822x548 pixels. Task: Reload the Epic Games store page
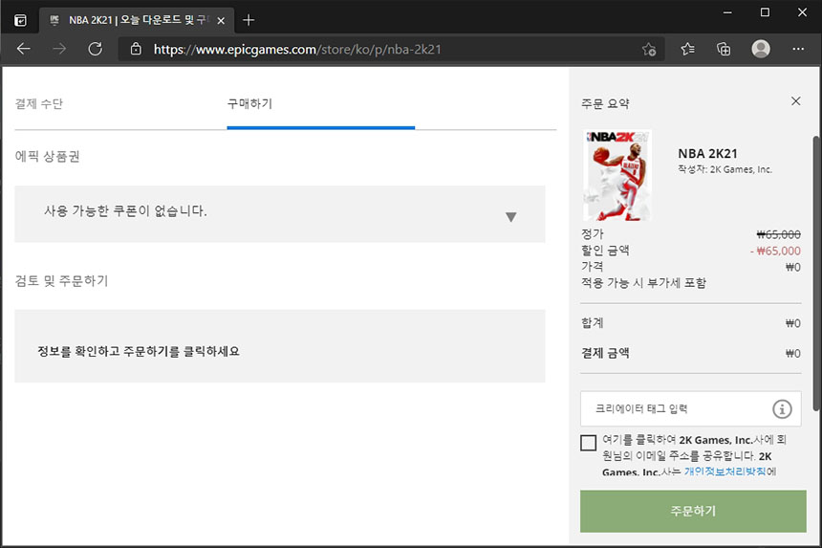95,49
